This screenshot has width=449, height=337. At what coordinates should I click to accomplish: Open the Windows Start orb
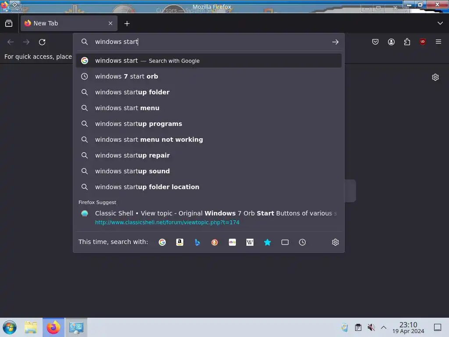click(10, 327)
